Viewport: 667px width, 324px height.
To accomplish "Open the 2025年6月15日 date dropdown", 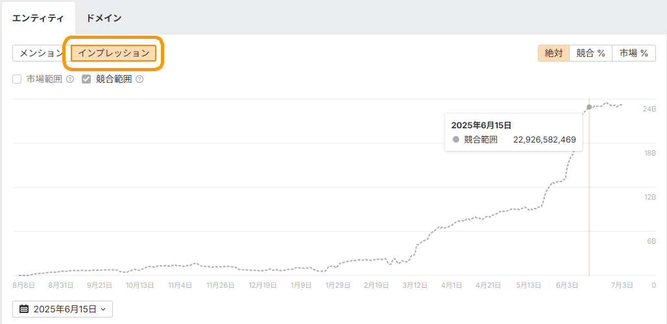I will (x=62, y=309).
